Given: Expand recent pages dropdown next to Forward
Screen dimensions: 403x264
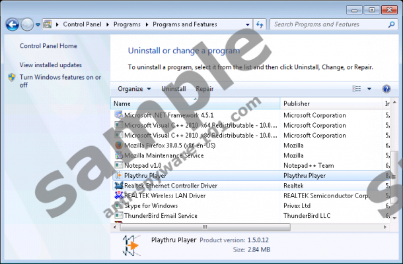Looking at the screenshot, I should 38,24.
